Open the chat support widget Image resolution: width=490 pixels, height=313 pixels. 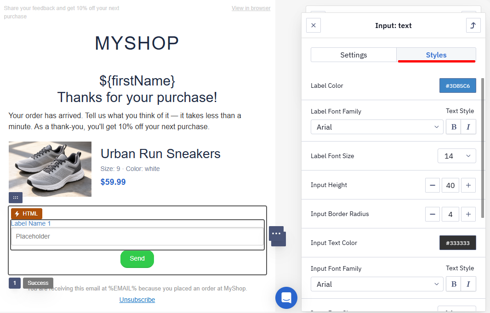(x=286, y=298)
